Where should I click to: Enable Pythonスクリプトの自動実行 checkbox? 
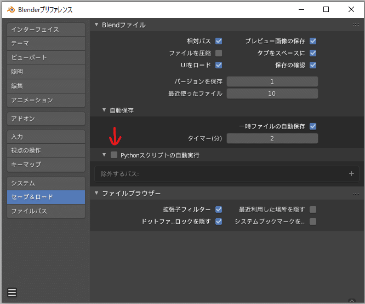pyautogui.click(x=114, y=155)
